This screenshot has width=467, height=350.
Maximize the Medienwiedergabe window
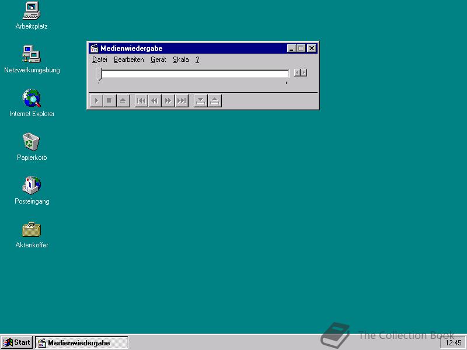pyautogui.click(x=301, y=48)
